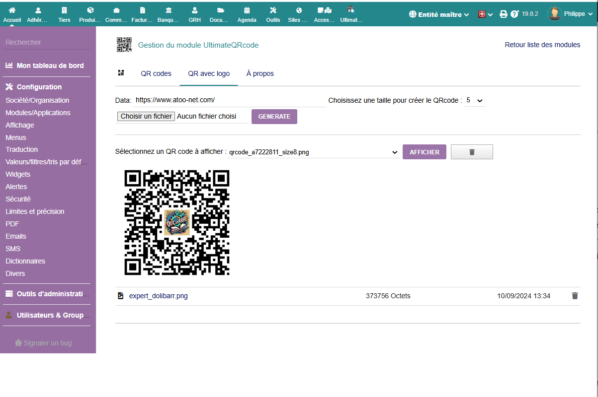
Task: Click the AFFICHER button
Action: click(425, 152)
